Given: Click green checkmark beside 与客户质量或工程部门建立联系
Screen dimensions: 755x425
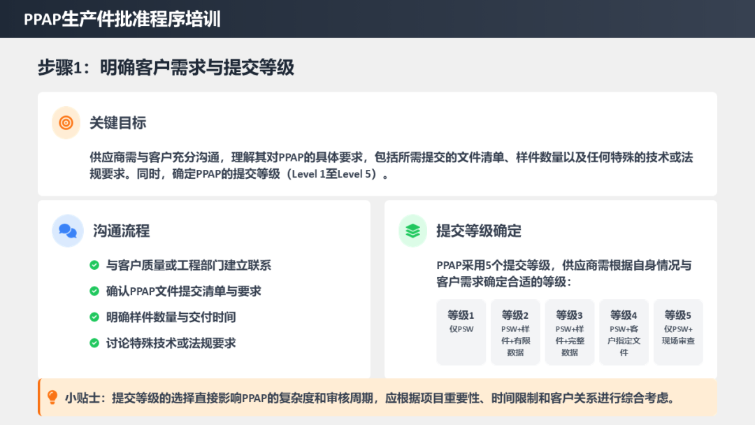Looking at the screenshot, I should 94,266.
